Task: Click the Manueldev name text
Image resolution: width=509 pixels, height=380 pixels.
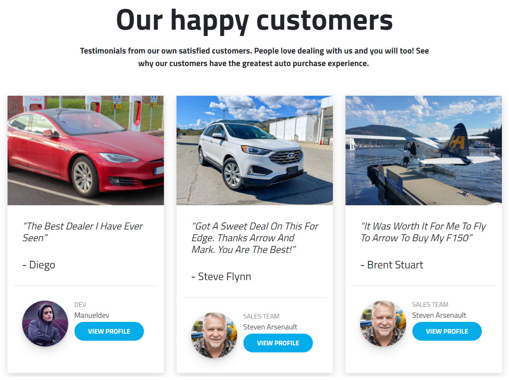Action: [92, 315]
